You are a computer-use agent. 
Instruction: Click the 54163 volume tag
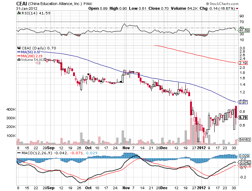(244, 139)
